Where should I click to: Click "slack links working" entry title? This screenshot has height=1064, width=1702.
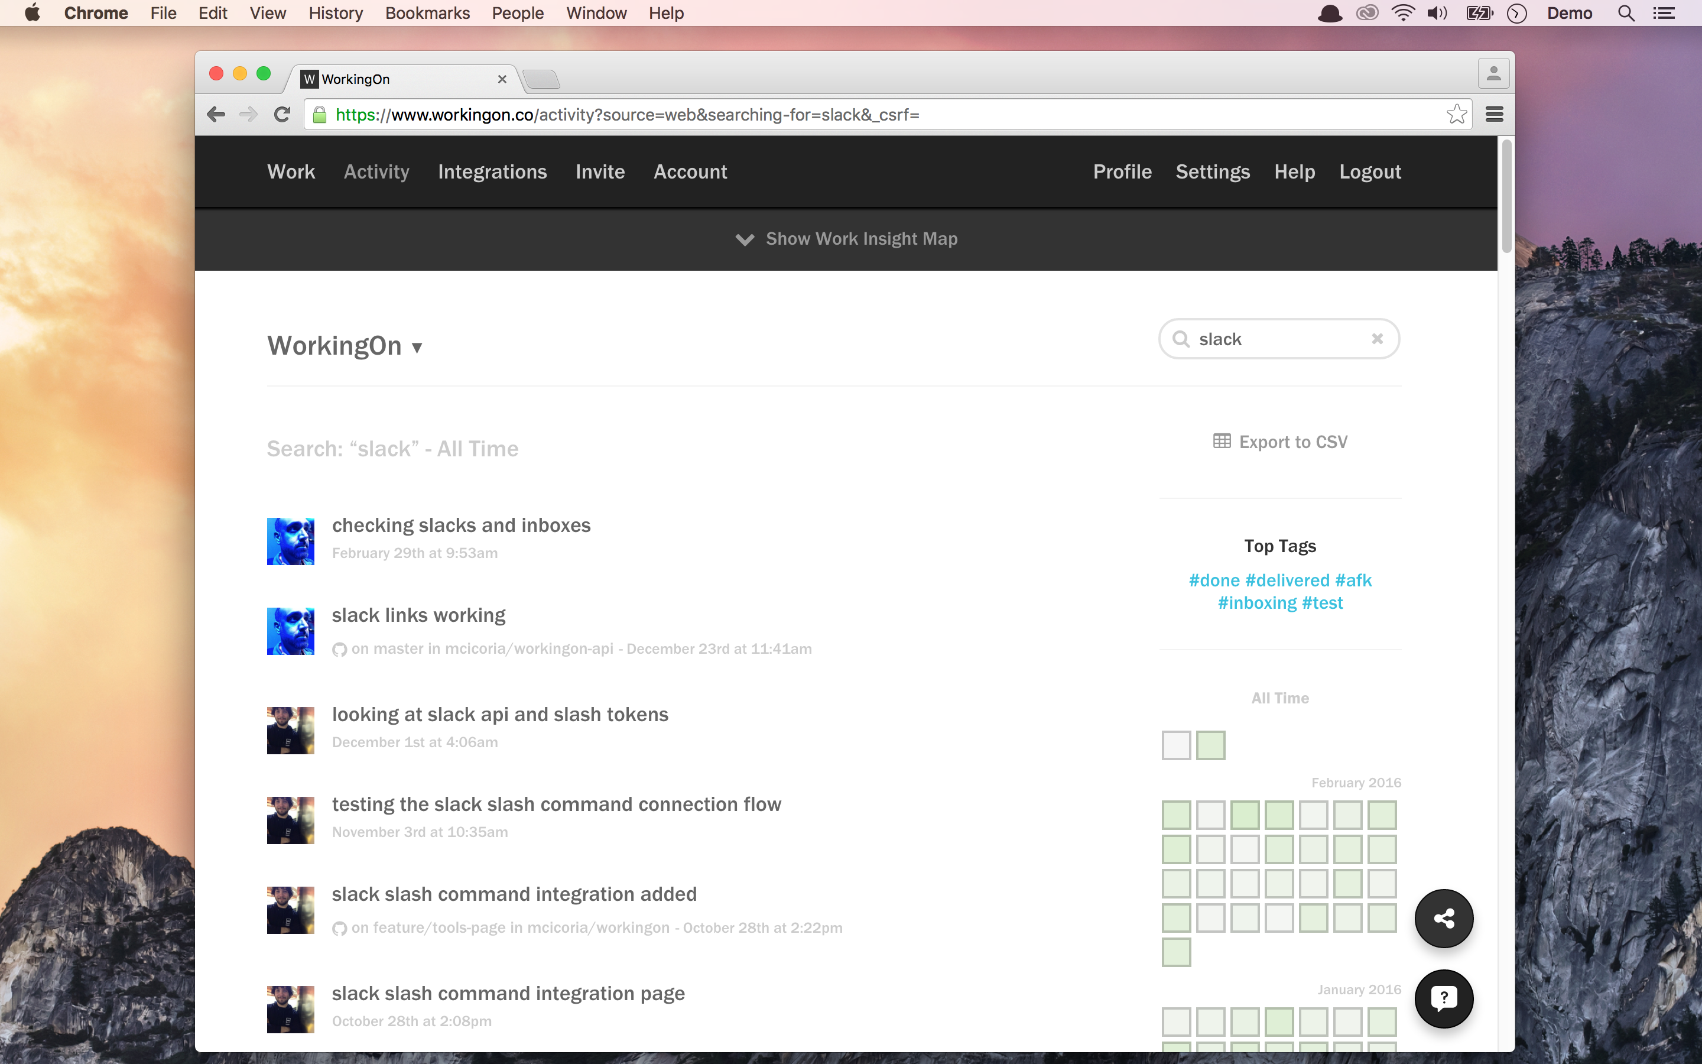tap(418, 615)
